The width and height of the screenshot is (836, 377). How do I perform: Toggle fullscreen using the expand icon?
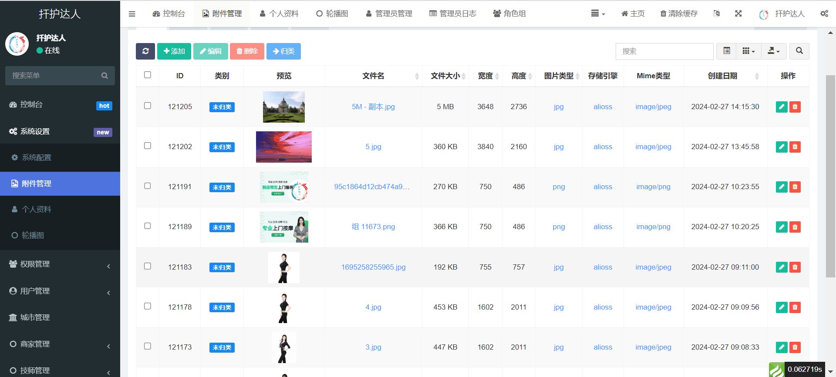[x=738, y=14]
